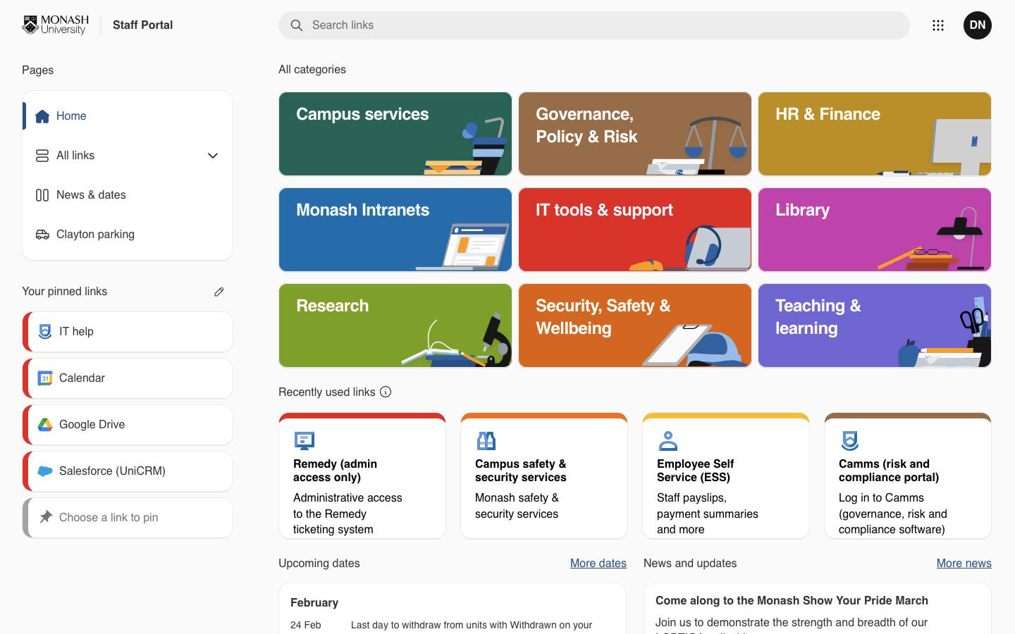Open Employee Self Service (ESS) card

tap(726, 476)
